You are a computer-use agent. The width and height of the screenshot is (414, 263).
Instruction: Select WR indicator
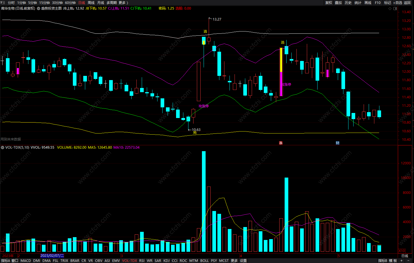click(150, 261)
